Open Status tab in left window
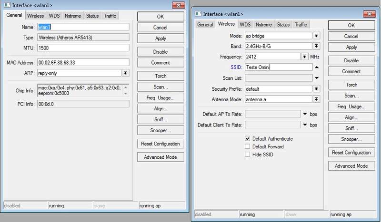This screenshot has width=381, height=222. click(92, 16)
